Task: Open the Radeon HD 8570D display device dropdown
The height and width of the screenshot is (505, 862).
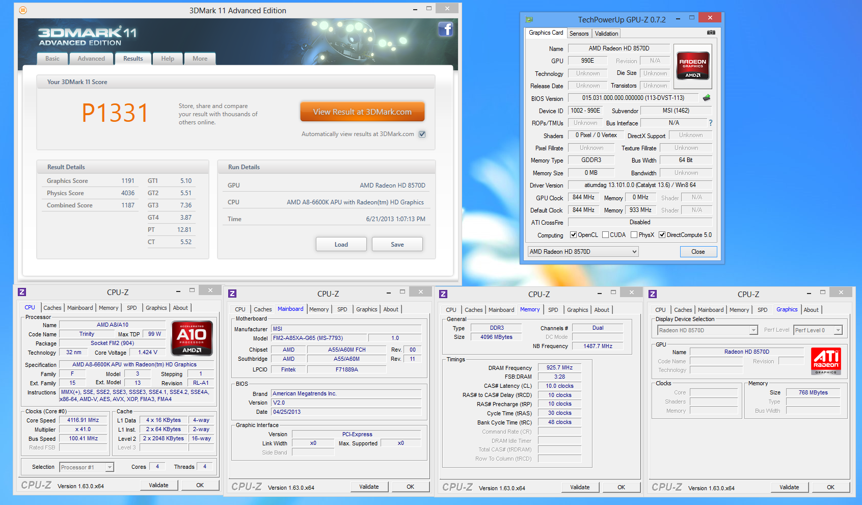Action: pos(708,330)
